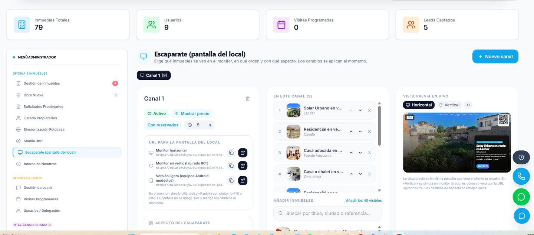
Task: Switch the preview to Horizontal
Action: pyautogui.click(x=419, y=105)
